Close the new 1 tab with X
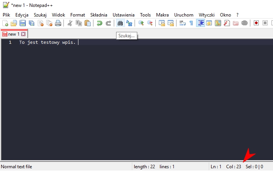This screenshot has width=273, height=174. 23,34
